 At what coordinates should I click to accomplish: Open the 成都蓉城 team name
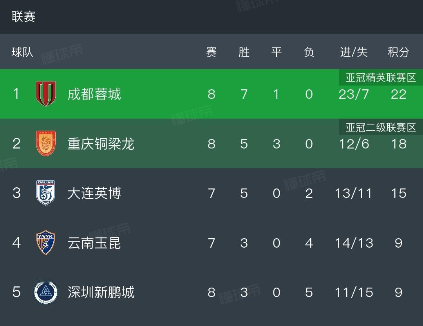point(94,94)
